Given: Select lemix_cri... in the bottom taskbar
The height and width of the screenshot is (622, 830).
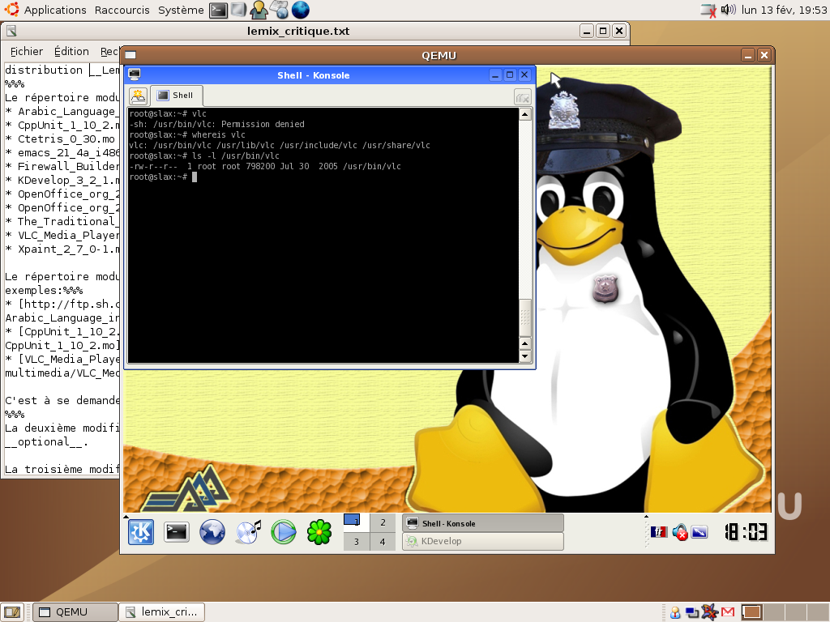Looking at the screenshot, I should [161, 612].
